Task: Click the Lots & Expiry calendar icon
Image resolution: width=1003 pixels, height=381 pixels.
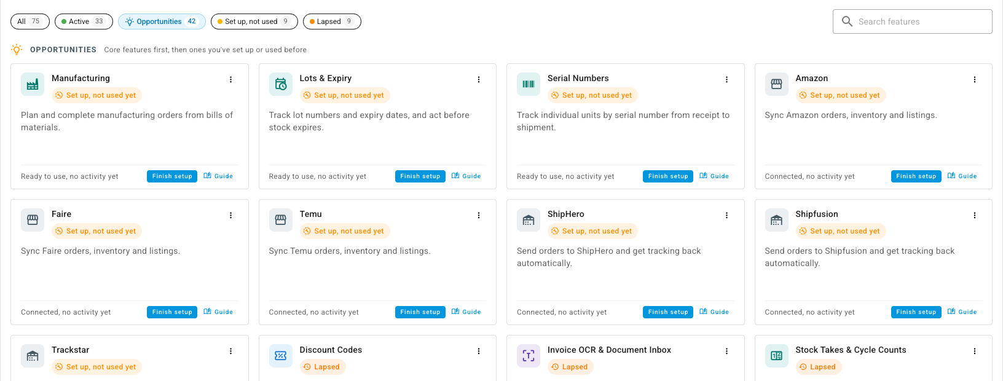Action: [x=281, y=84]
